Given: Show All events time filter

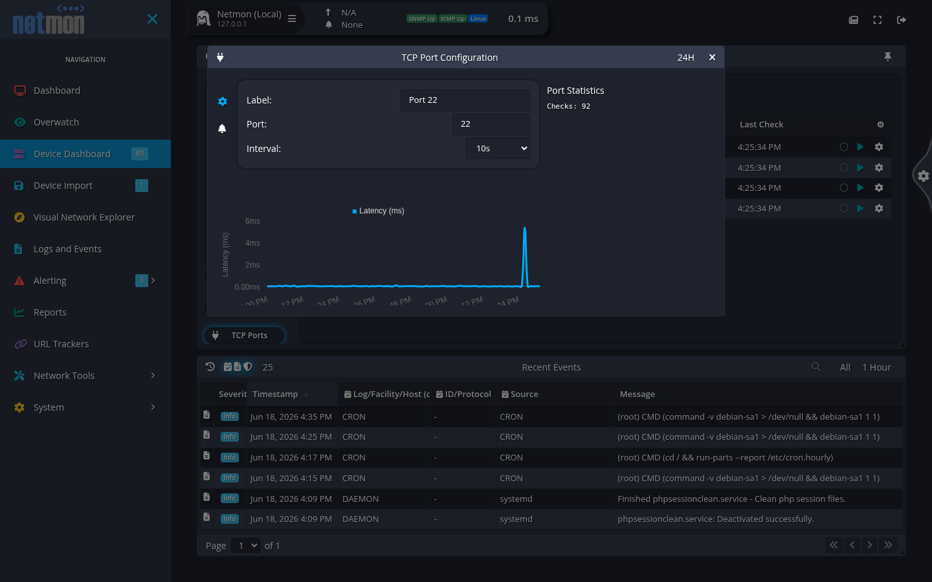Looking at the screenshot, I should 845,367.
